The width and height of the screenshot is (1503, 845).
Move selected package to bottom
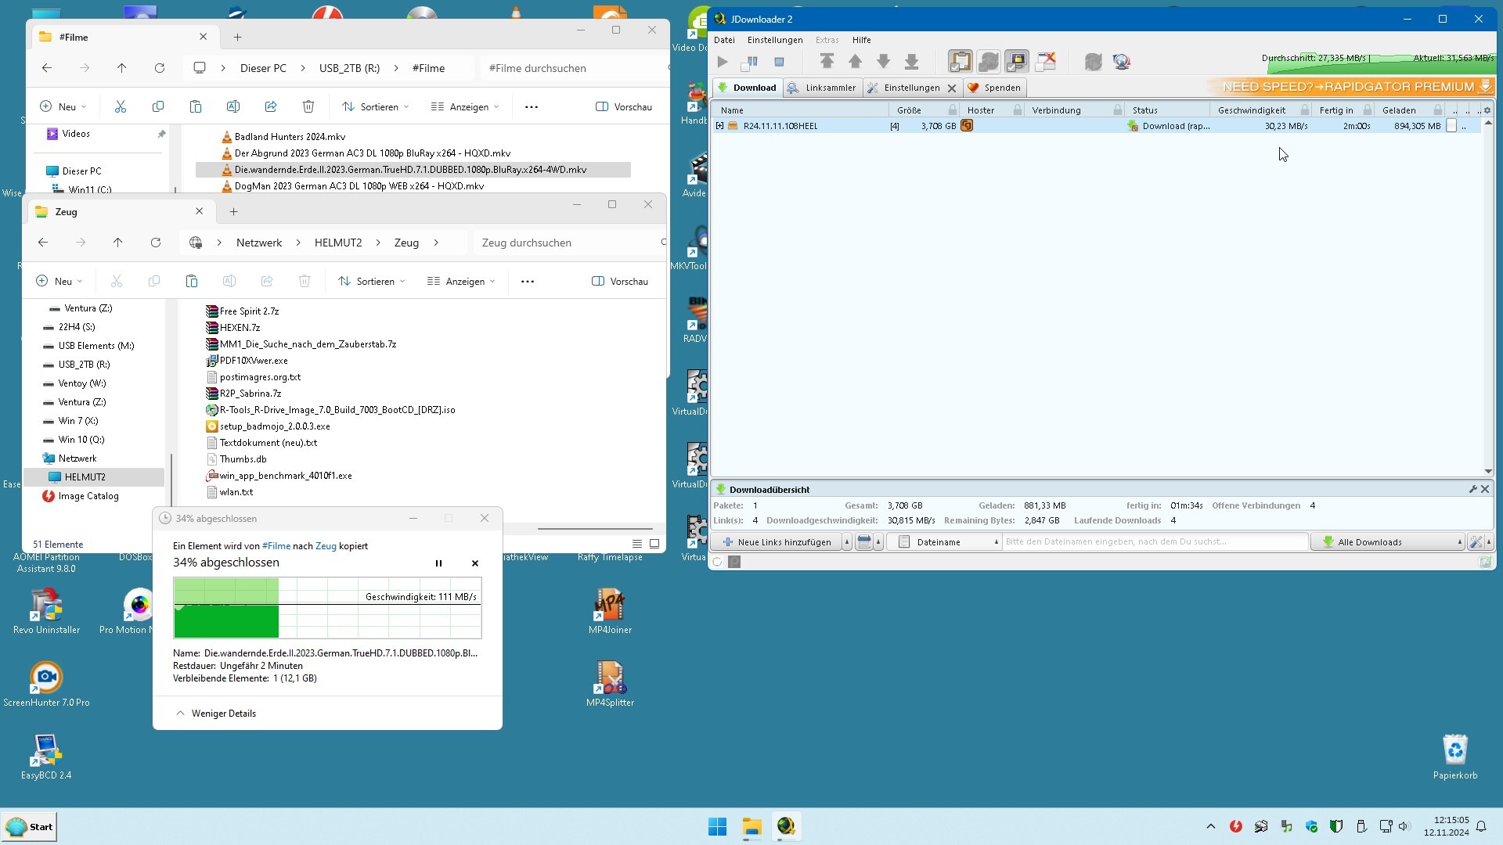click(x=912, y=61)
